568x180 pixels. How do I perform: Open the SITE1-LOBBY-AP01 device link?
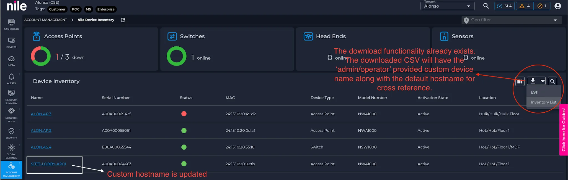click(x=48, y=164)
